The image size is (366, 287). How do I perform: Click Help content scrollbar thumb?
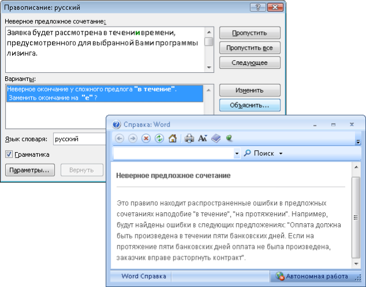[356, 217]
